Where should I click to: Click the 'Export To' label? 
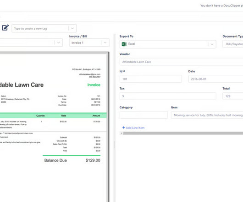pos(126,36)
